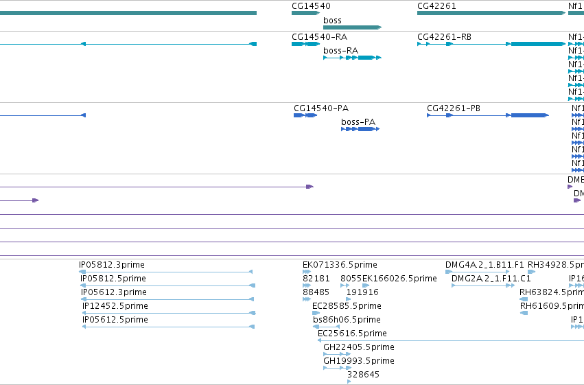
Task: Click the CG14540 gene label
Action: [x=311, y=6]
